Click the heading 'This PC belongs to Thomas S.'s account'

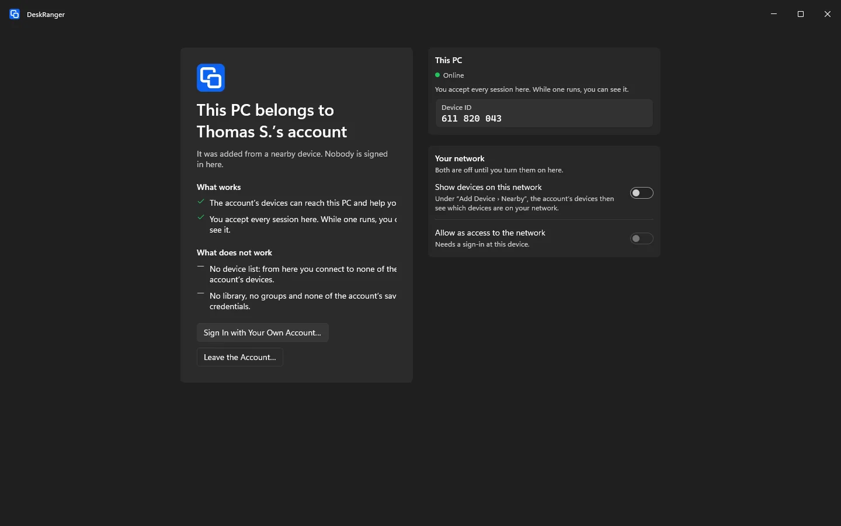(272, 121)
